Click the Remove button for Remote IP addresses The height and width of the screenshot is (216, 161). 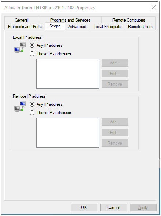pyautogui.click(x=115, y=143)
